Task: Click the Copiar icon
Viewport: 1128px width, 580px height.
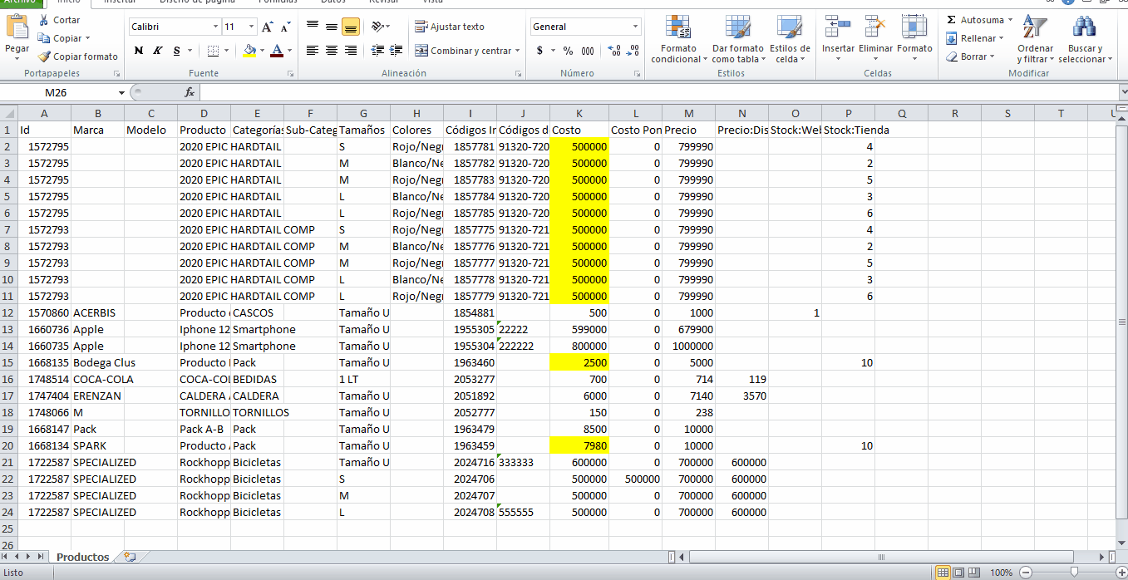Action: click(43, 38)
